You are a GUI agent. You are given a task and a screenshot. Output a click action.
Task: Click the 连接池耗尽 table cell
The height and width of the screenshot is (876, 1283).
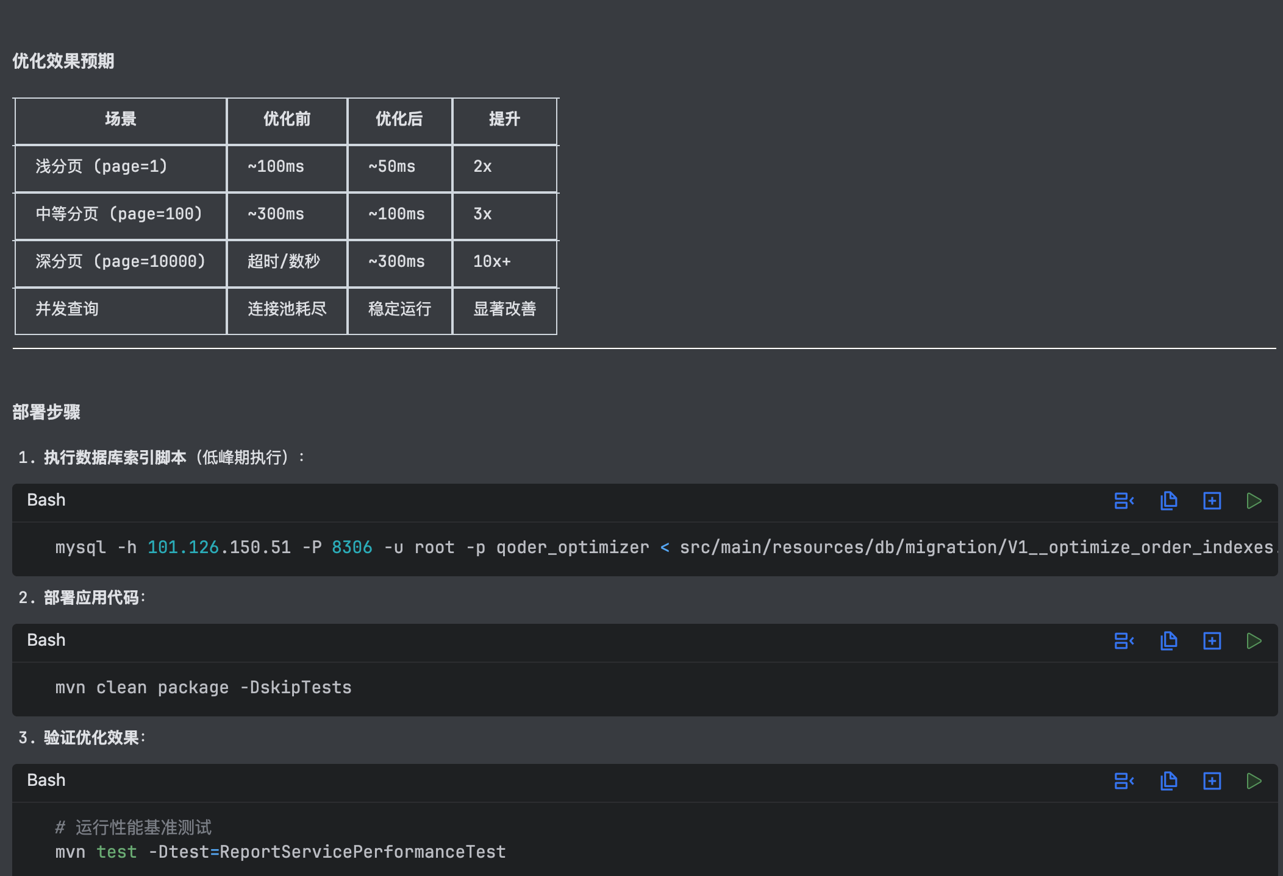coord(287,309)
